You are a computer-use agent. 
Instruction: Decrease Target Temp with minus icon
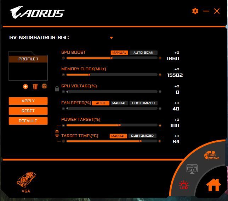63,141
